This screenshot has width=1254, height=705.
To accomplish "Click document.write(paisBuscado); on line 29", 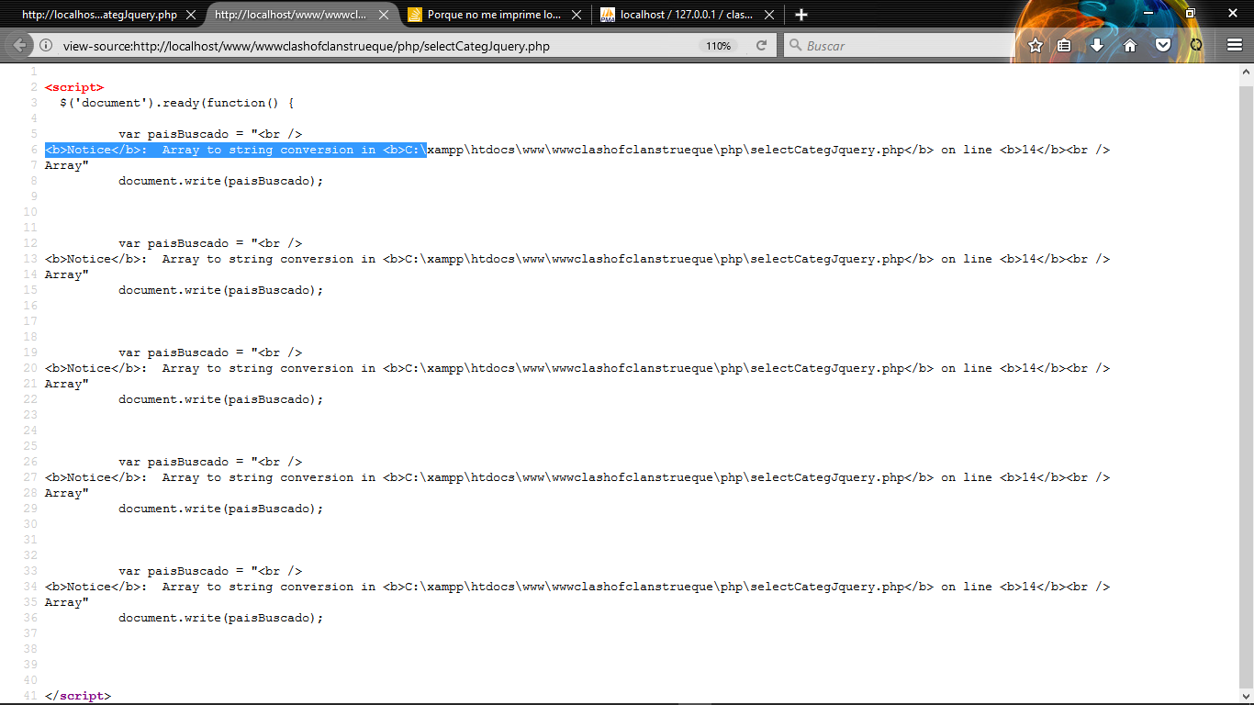I will point(221,509).
